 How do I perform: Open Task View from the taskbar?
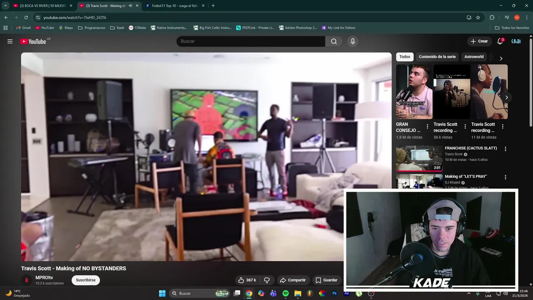pos(237,293)
